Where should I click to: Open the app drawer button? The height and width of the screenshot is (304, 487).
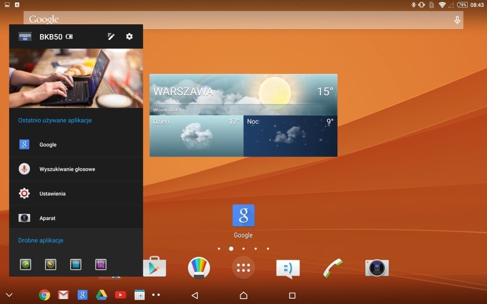click(x=243, y=268)
